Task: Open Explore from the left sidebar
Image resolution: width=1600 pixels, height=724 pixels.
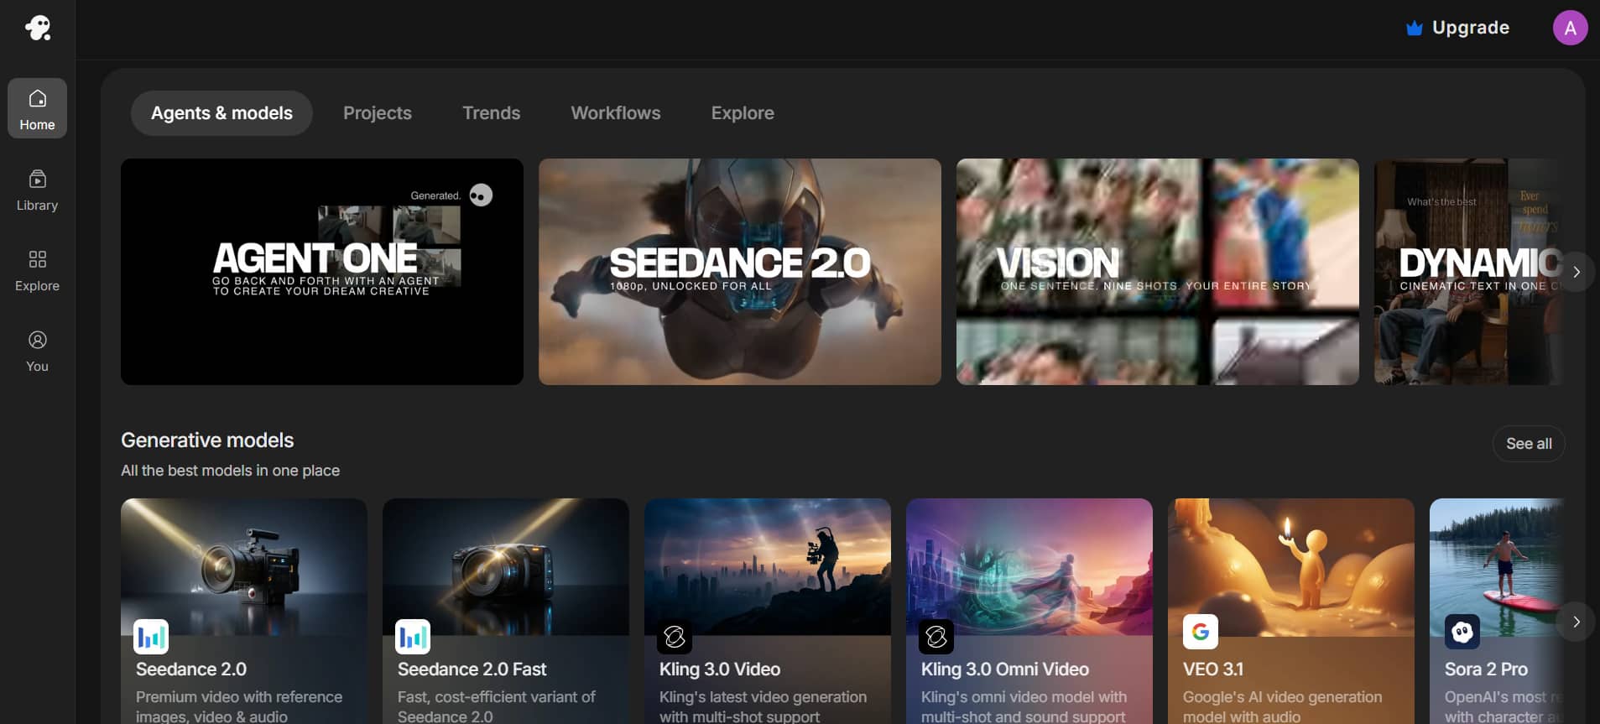Action: 37,271
